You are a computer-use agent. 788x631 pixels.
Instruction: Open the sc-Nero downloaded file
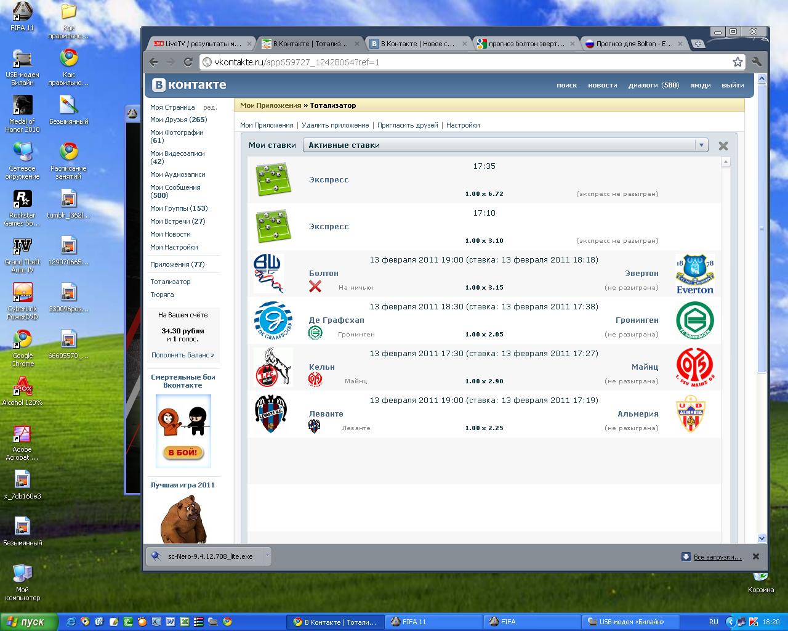point(205,556)
